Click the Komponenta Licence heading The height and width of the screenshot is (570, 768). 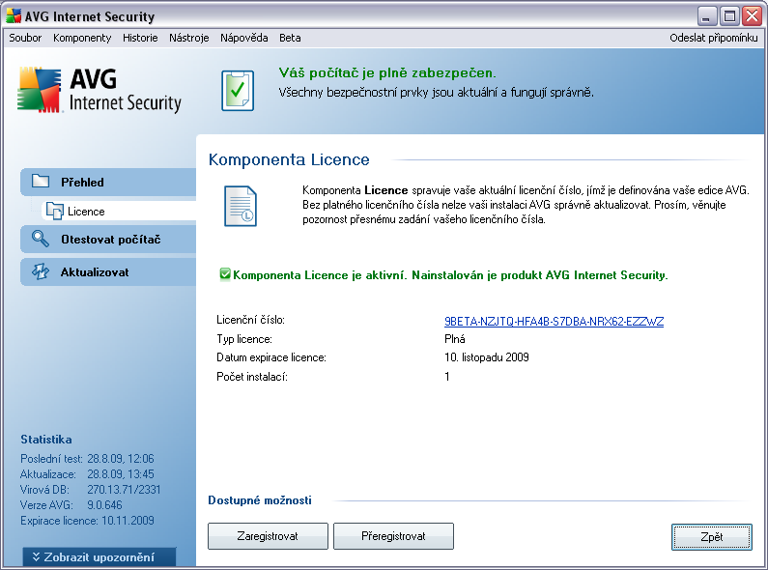coord(289,159)
